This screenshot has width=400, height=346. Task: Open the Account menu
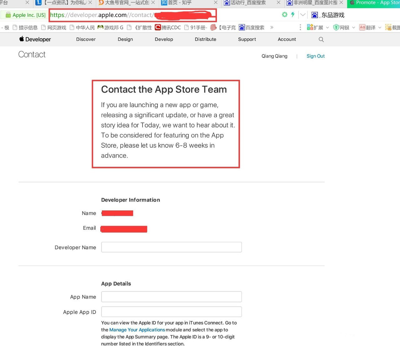287,39
